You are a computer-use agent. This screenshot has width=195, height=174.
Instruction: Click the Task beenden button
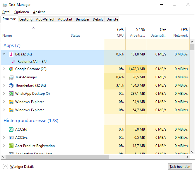coord(180,167)
